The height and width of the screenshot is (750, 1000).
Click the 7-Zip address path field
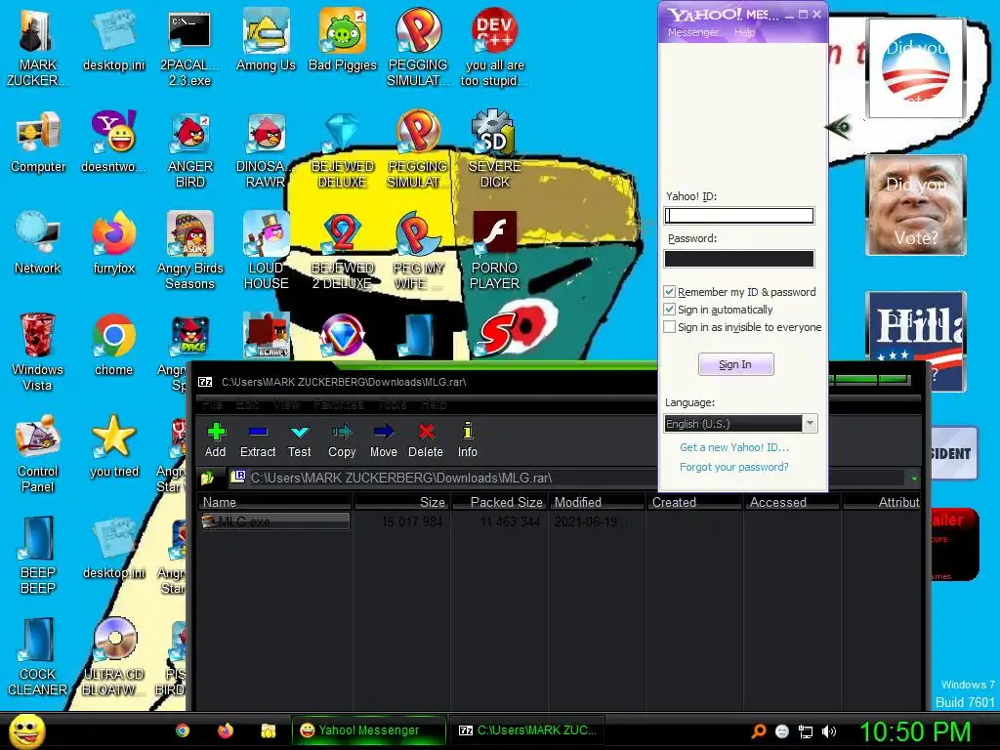[x=567, y=478]
